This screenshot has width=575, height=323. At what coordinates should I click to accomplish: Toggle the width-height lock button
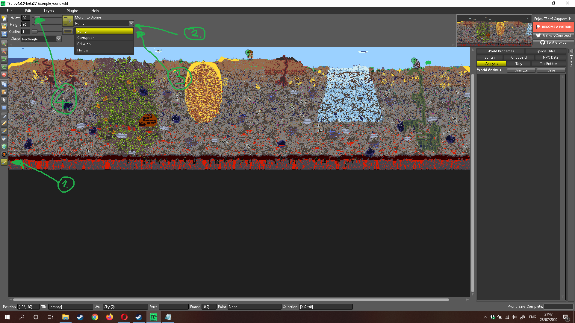click(68, 21)
